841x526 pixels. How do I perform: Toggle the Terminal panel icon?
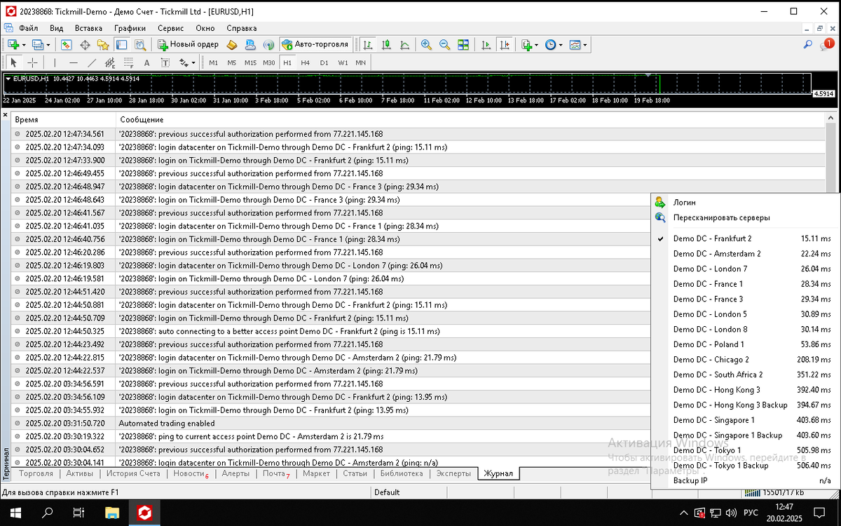pyautogui.click(x=121, y=44)
